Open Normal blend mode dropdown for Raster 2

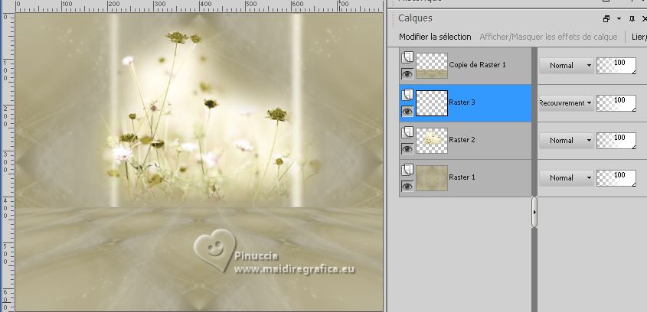pos(566,141)
